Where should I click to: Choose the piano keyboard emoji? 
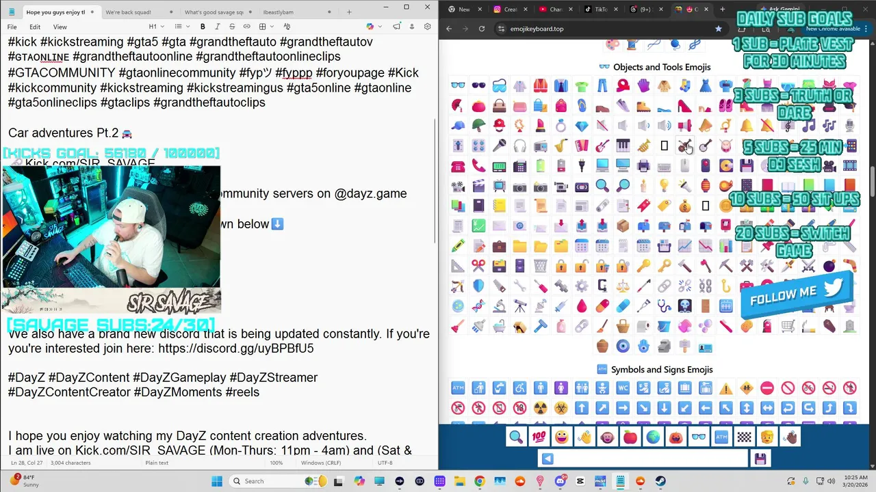pyautogui.click(x=623, y=146)
